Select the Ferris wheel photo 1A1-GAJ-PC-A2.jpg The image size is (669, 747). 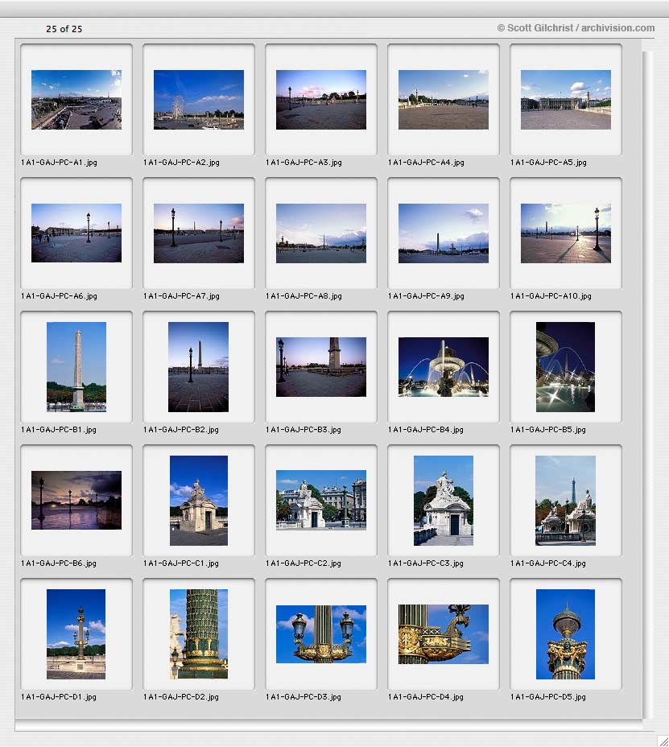199,100
